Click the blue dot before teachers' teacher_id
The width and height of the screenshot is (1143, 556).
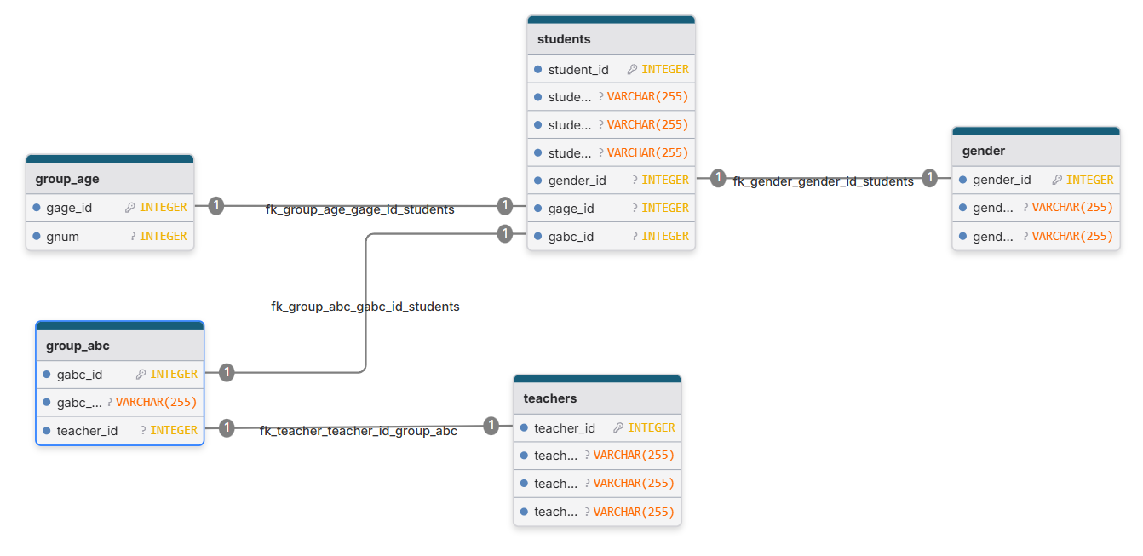coord(524,427)
